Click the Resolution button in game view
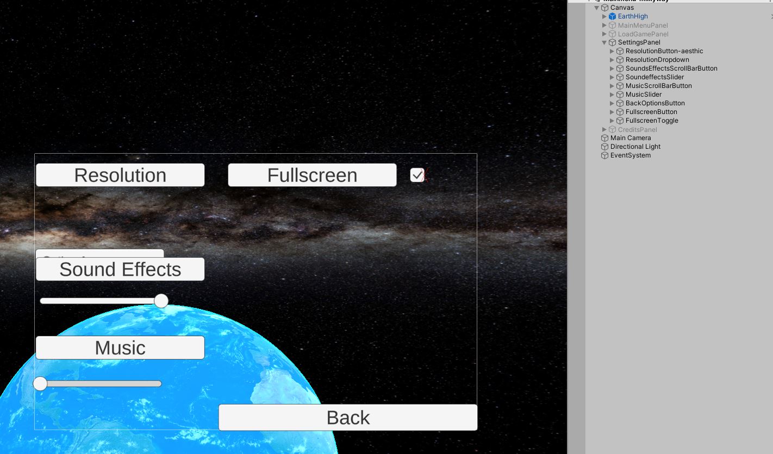The image size is (773, 454). tap(120, 175)
